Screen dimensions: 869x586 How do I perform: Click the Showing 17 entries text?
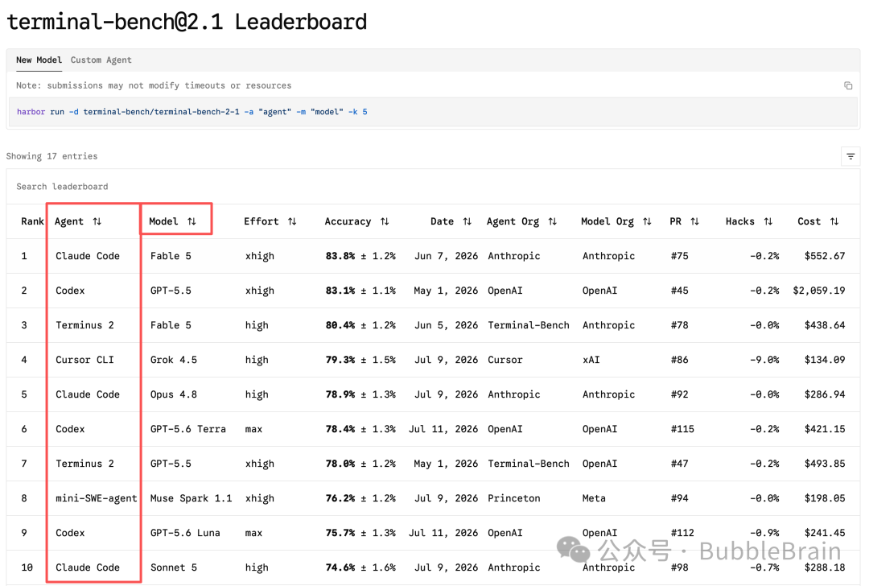(51, 156)
